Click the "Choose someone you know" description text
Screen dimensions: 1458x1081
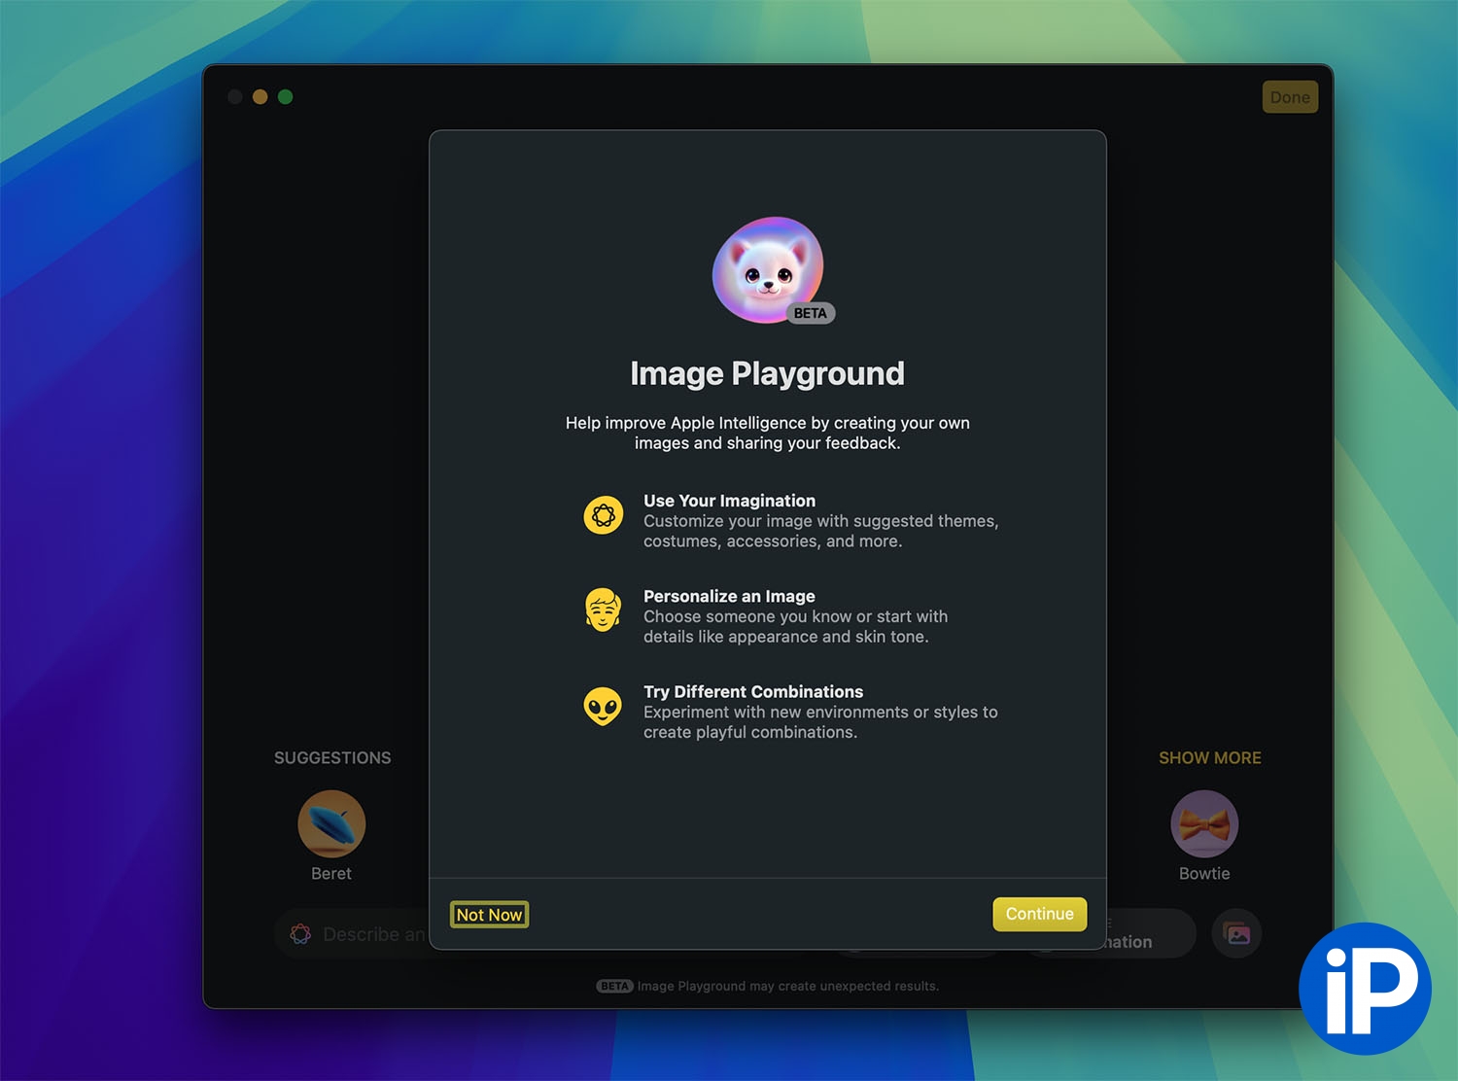point(795,626)
